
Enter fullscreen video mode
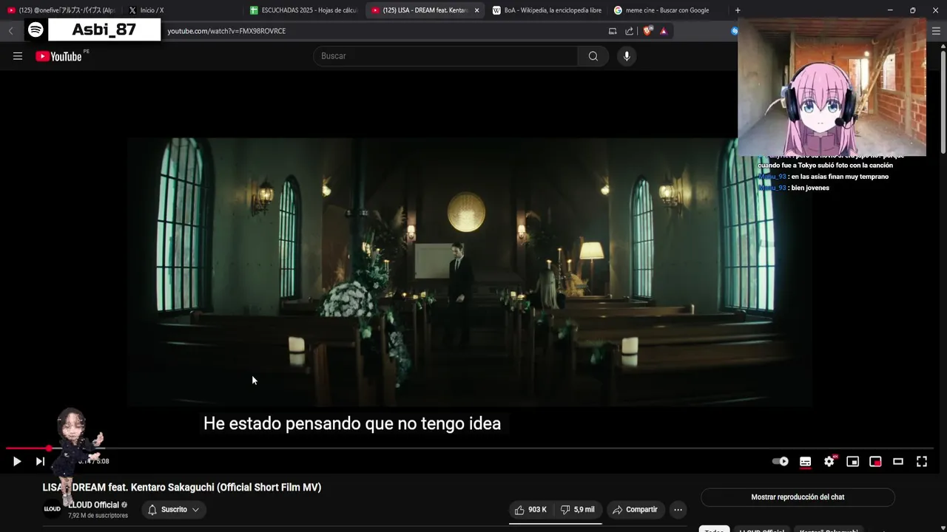922,461
